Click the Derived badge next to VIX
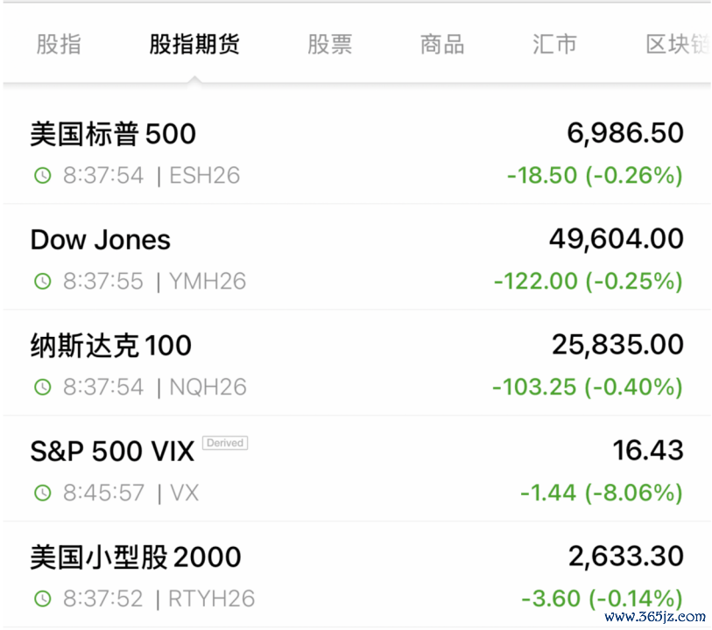Screen dimensions: 712x630 pos(225,444)
